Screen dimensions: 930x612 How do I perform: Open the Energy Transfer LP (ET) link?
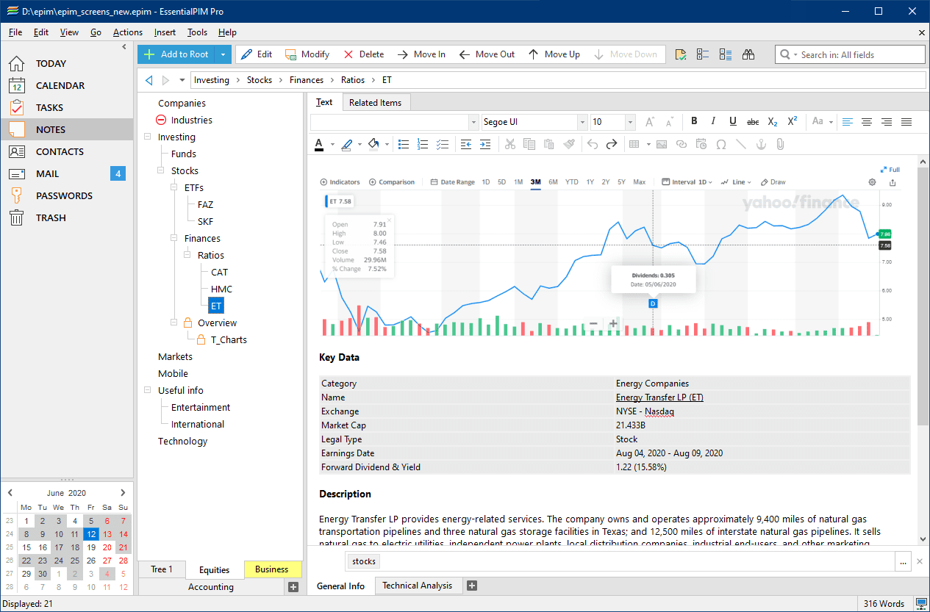[659, 397]
